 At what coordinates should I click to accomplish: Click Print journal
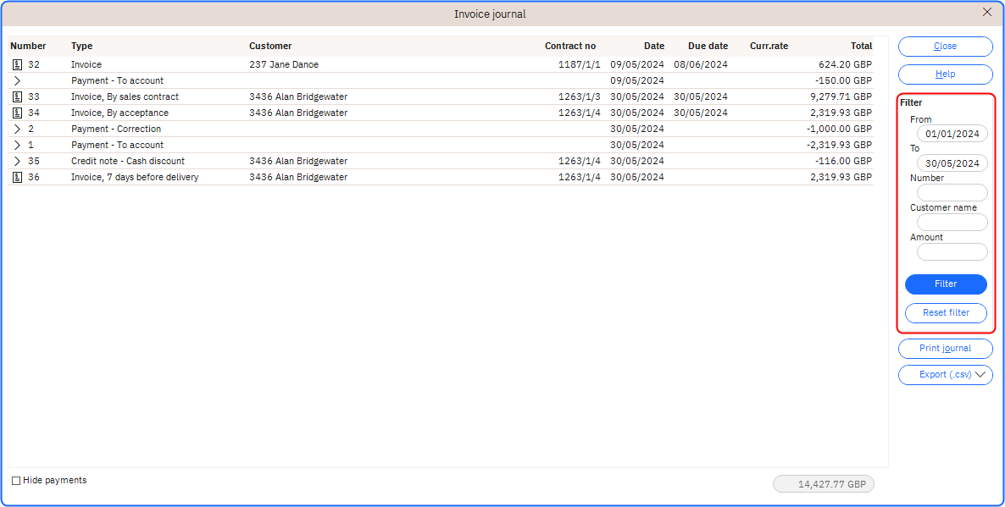tap(945, 348)
